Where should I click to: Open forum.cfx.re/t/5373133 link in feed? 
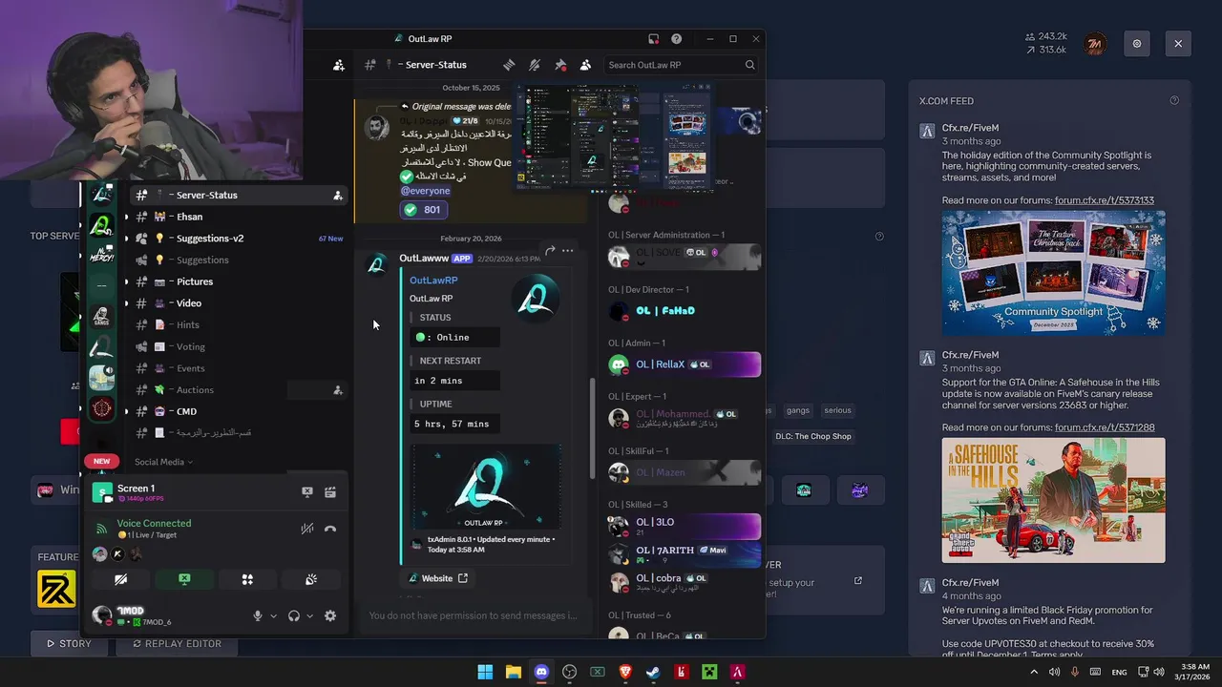(1105, 200)
